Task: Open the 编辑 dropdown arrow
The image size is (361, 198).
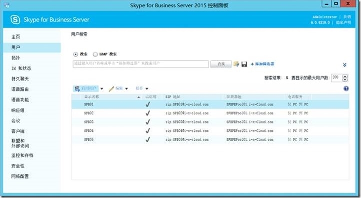Action: [126, 89]
